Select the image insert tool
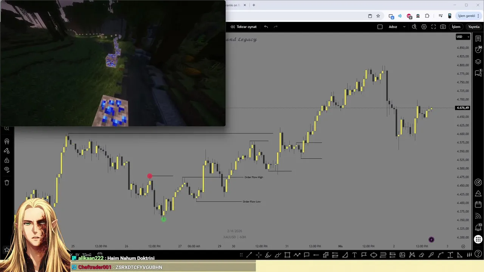The width and height of the screenshot is (484, 272). point(402,255)
